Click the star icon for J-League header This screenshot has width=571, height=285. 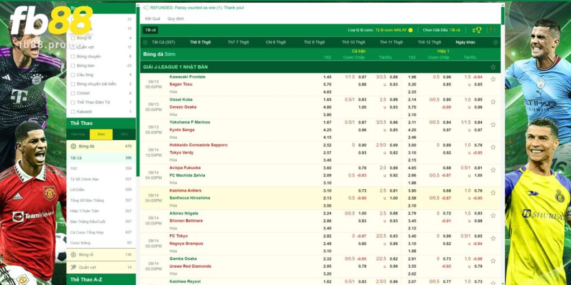click(x=492, y=67)
